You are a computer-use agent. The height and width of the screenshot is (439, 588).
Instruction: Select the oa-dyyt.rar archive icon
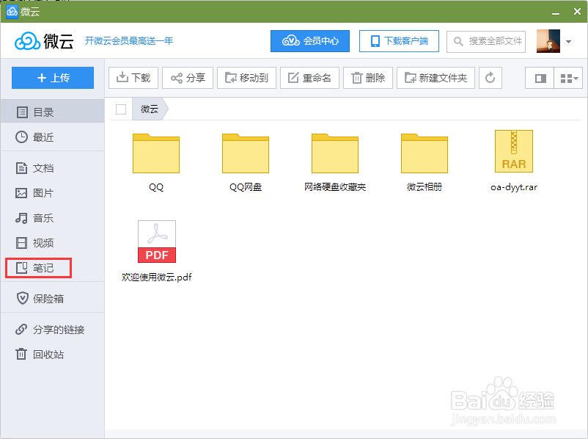[514, 151]
